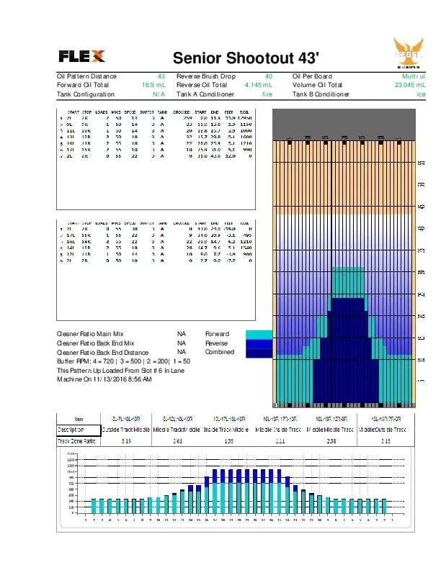The image size is (441, 570).
Task: Click the 1.11 track zone ratio value
Action: 280,440
